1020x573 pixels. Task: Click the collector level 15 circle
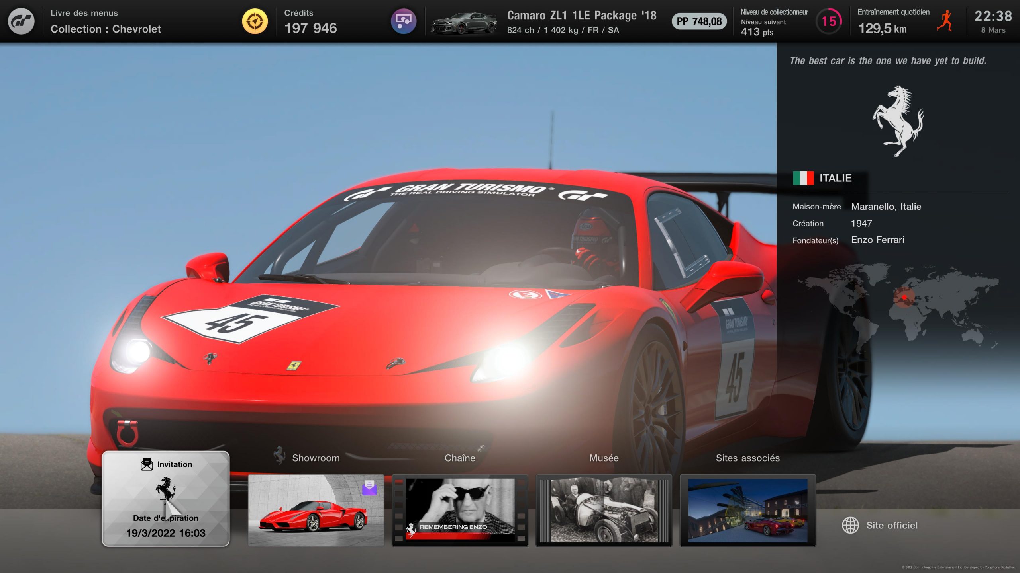tap(829, 21)
